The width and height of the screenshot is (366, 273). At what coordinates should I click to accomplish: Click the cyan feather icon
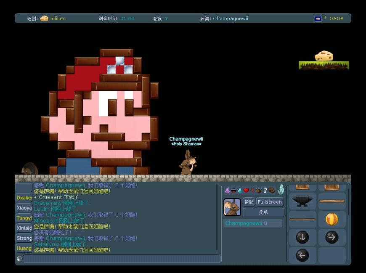coord(281,189)
